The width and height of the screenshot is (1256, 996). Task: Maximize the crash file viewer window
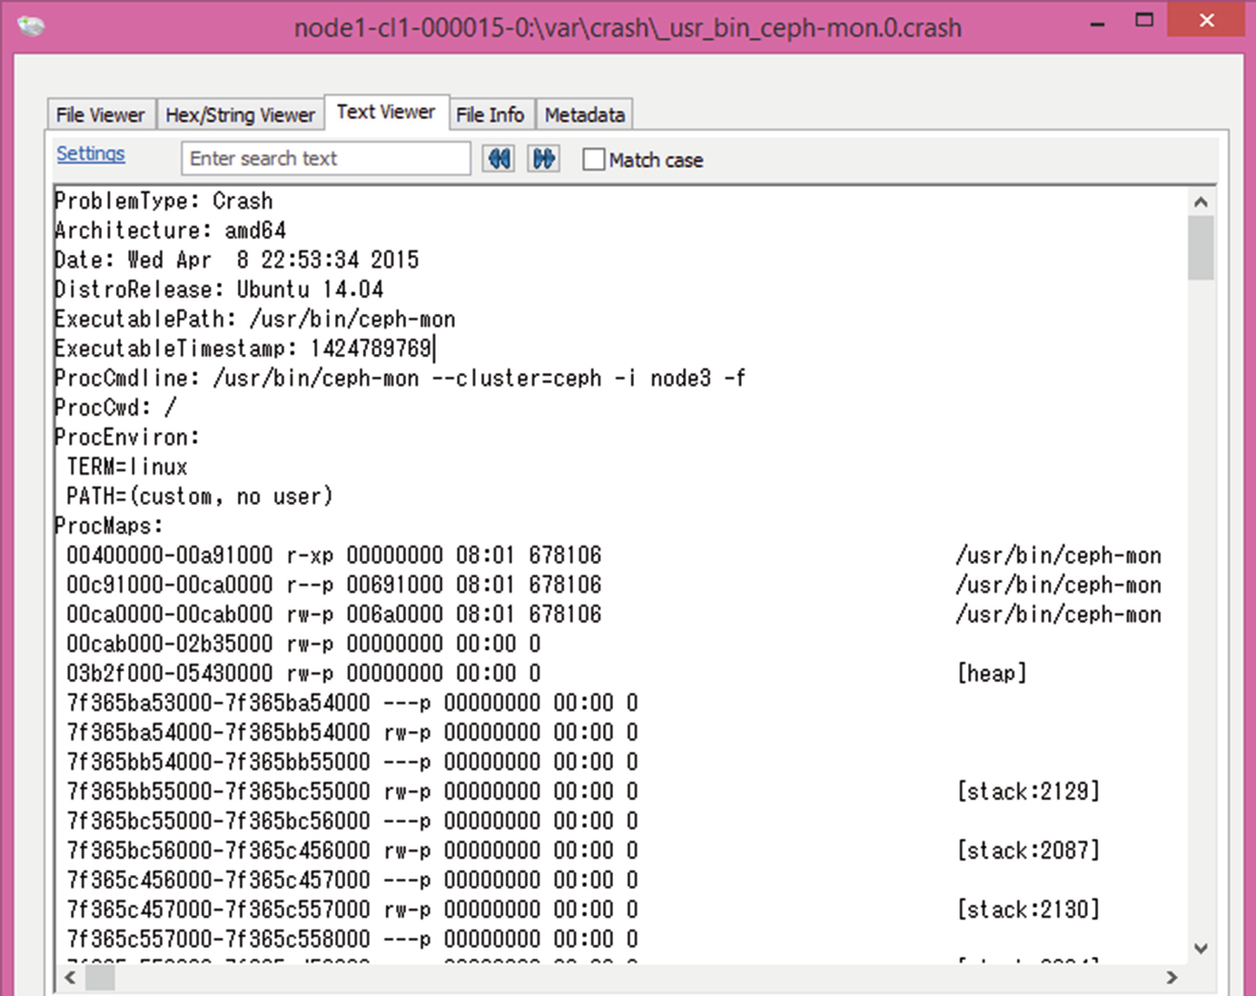[1144, 20]
